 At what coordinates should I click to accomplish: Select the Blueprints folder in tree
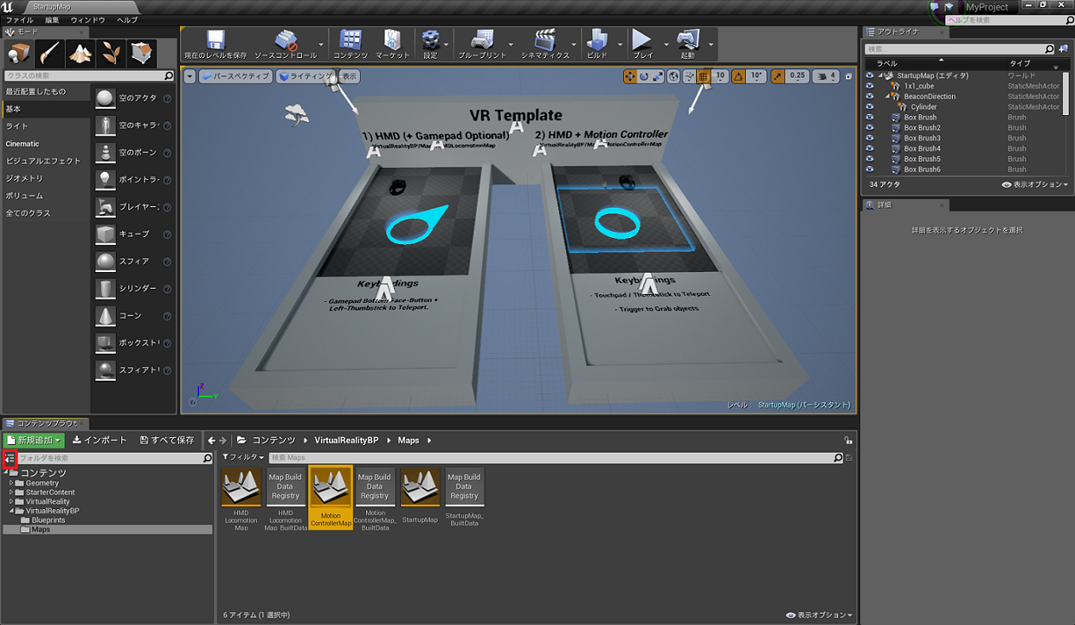48,520
